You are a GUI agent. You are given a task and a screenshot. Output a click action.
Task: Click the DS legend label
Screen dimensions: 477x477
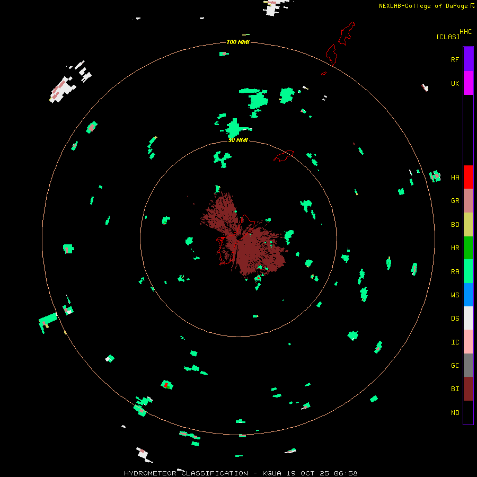pos(455,319)
